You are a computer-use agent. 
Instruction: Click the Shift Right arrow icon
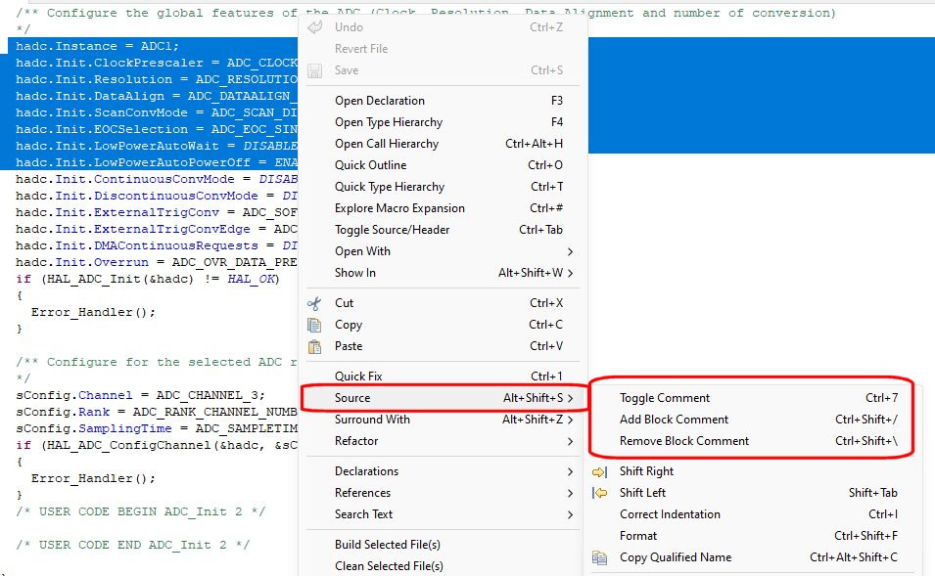(x=599, y=471)
